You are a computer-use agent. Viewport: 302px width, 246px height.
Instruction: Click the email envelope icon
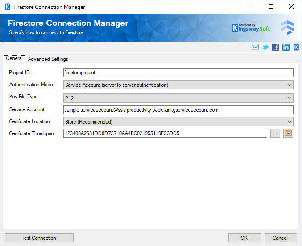pyautogui.click(x=255, y=47)
